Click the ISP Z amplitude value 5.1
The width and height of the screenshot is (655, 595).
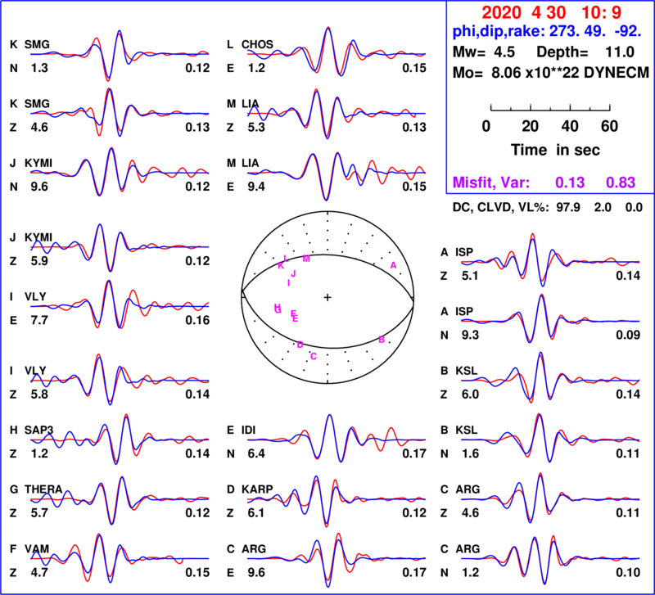pos(470,276)
